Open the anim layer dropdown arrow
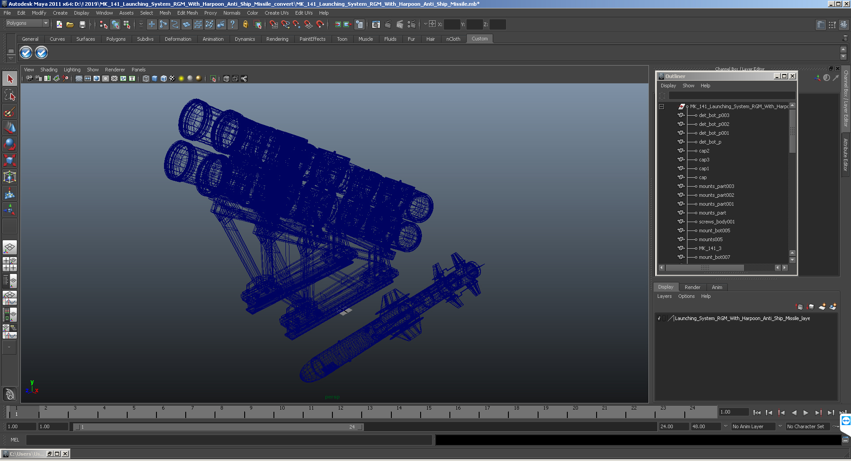The width and height of the screenshot is (851, 461). tap(726, 426)
